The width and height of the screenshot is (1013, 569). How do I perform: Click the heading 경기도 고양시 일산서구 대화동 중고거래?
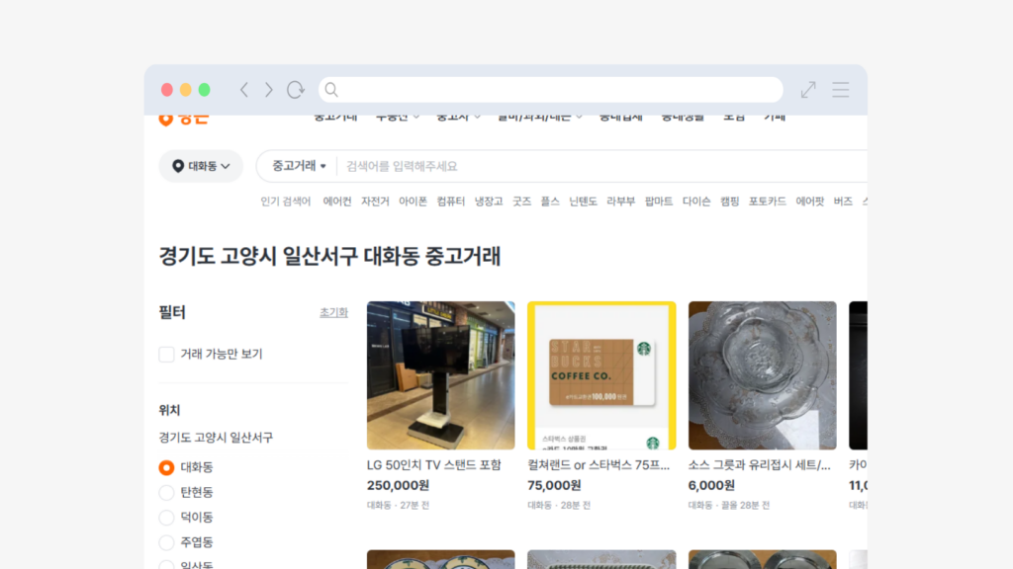click(329, 256)
